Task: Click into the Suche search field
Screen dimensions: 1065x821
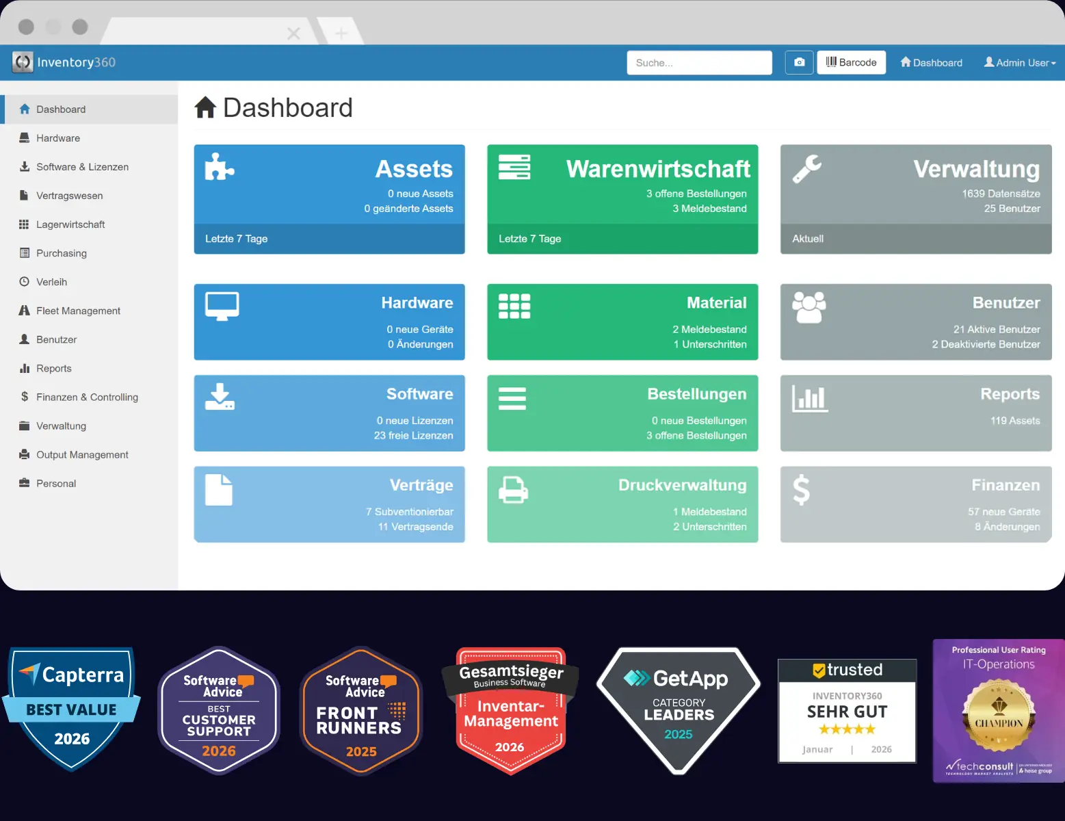Action: coord(699,62)
